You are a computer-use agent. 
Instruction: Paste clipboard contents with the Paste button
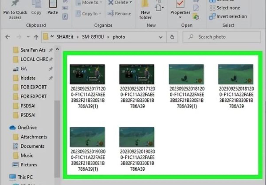(x=53, y=8)
